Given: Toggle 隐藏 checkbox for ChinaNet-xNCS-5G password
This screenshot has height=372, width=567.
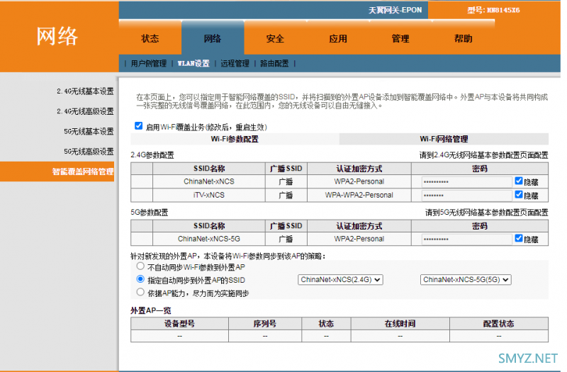Looking at the screenshot, I should tap(519, 238).
